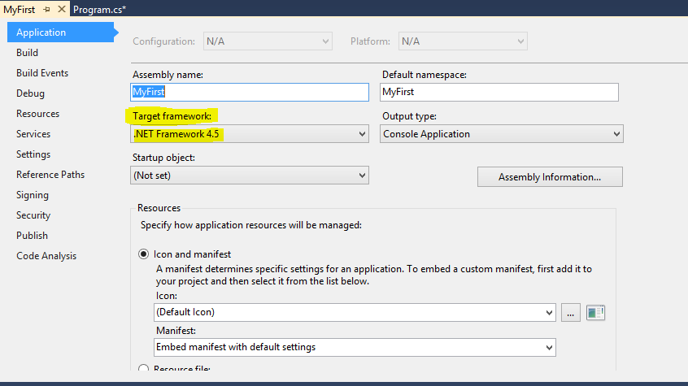The width and height of the screenshot is (688, 386).
Task: Open the Target framework dropdown
Action: tap(249, 134)
